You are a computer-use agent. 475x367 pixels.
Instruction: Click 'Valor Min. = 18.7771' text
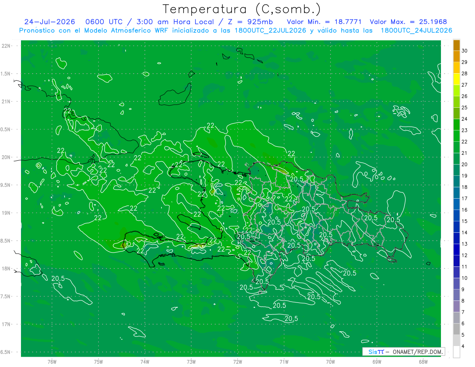tap(324, 22)
